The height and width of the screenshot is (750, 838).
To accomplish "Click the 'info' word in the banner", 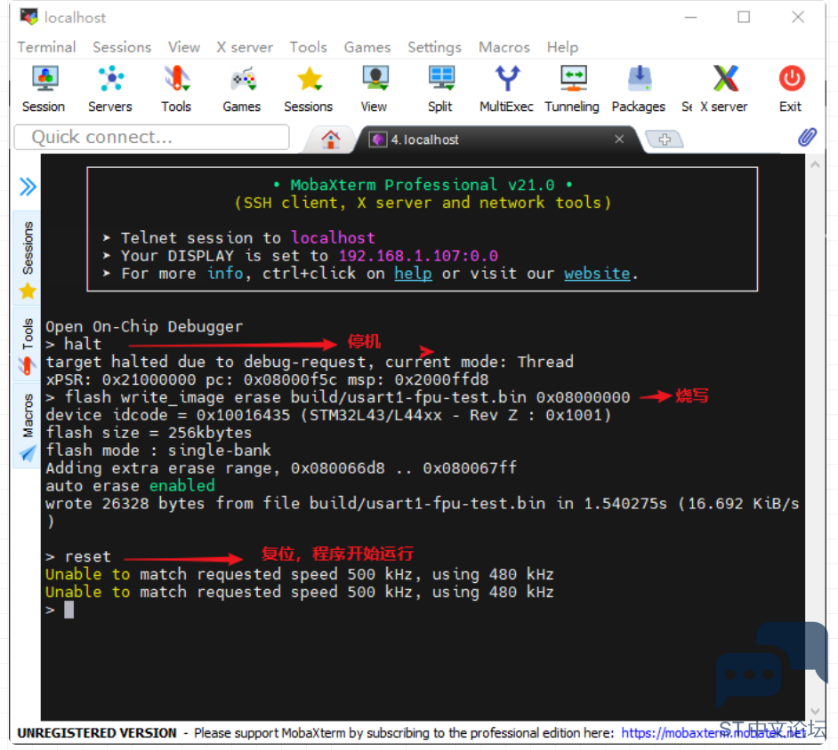I will coord(225,274).
